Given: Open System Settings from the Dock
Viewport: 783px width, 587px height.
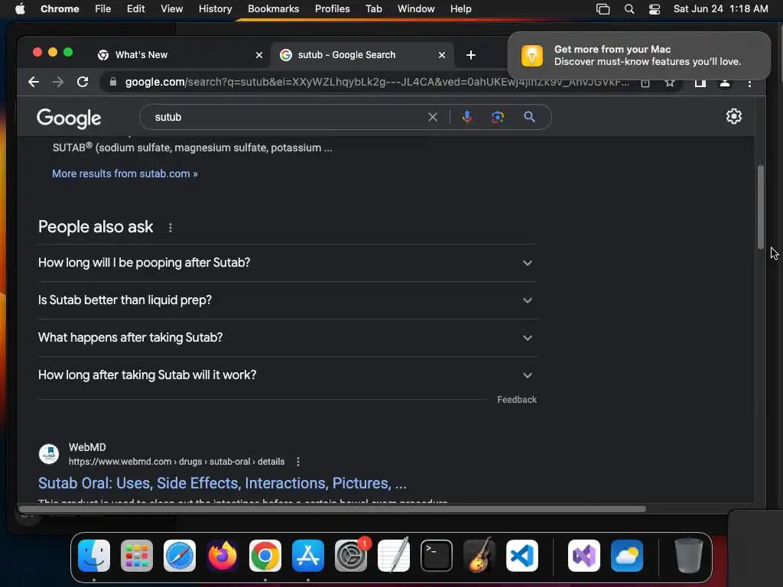Looking at the screenshot, I should pos(351,556).
